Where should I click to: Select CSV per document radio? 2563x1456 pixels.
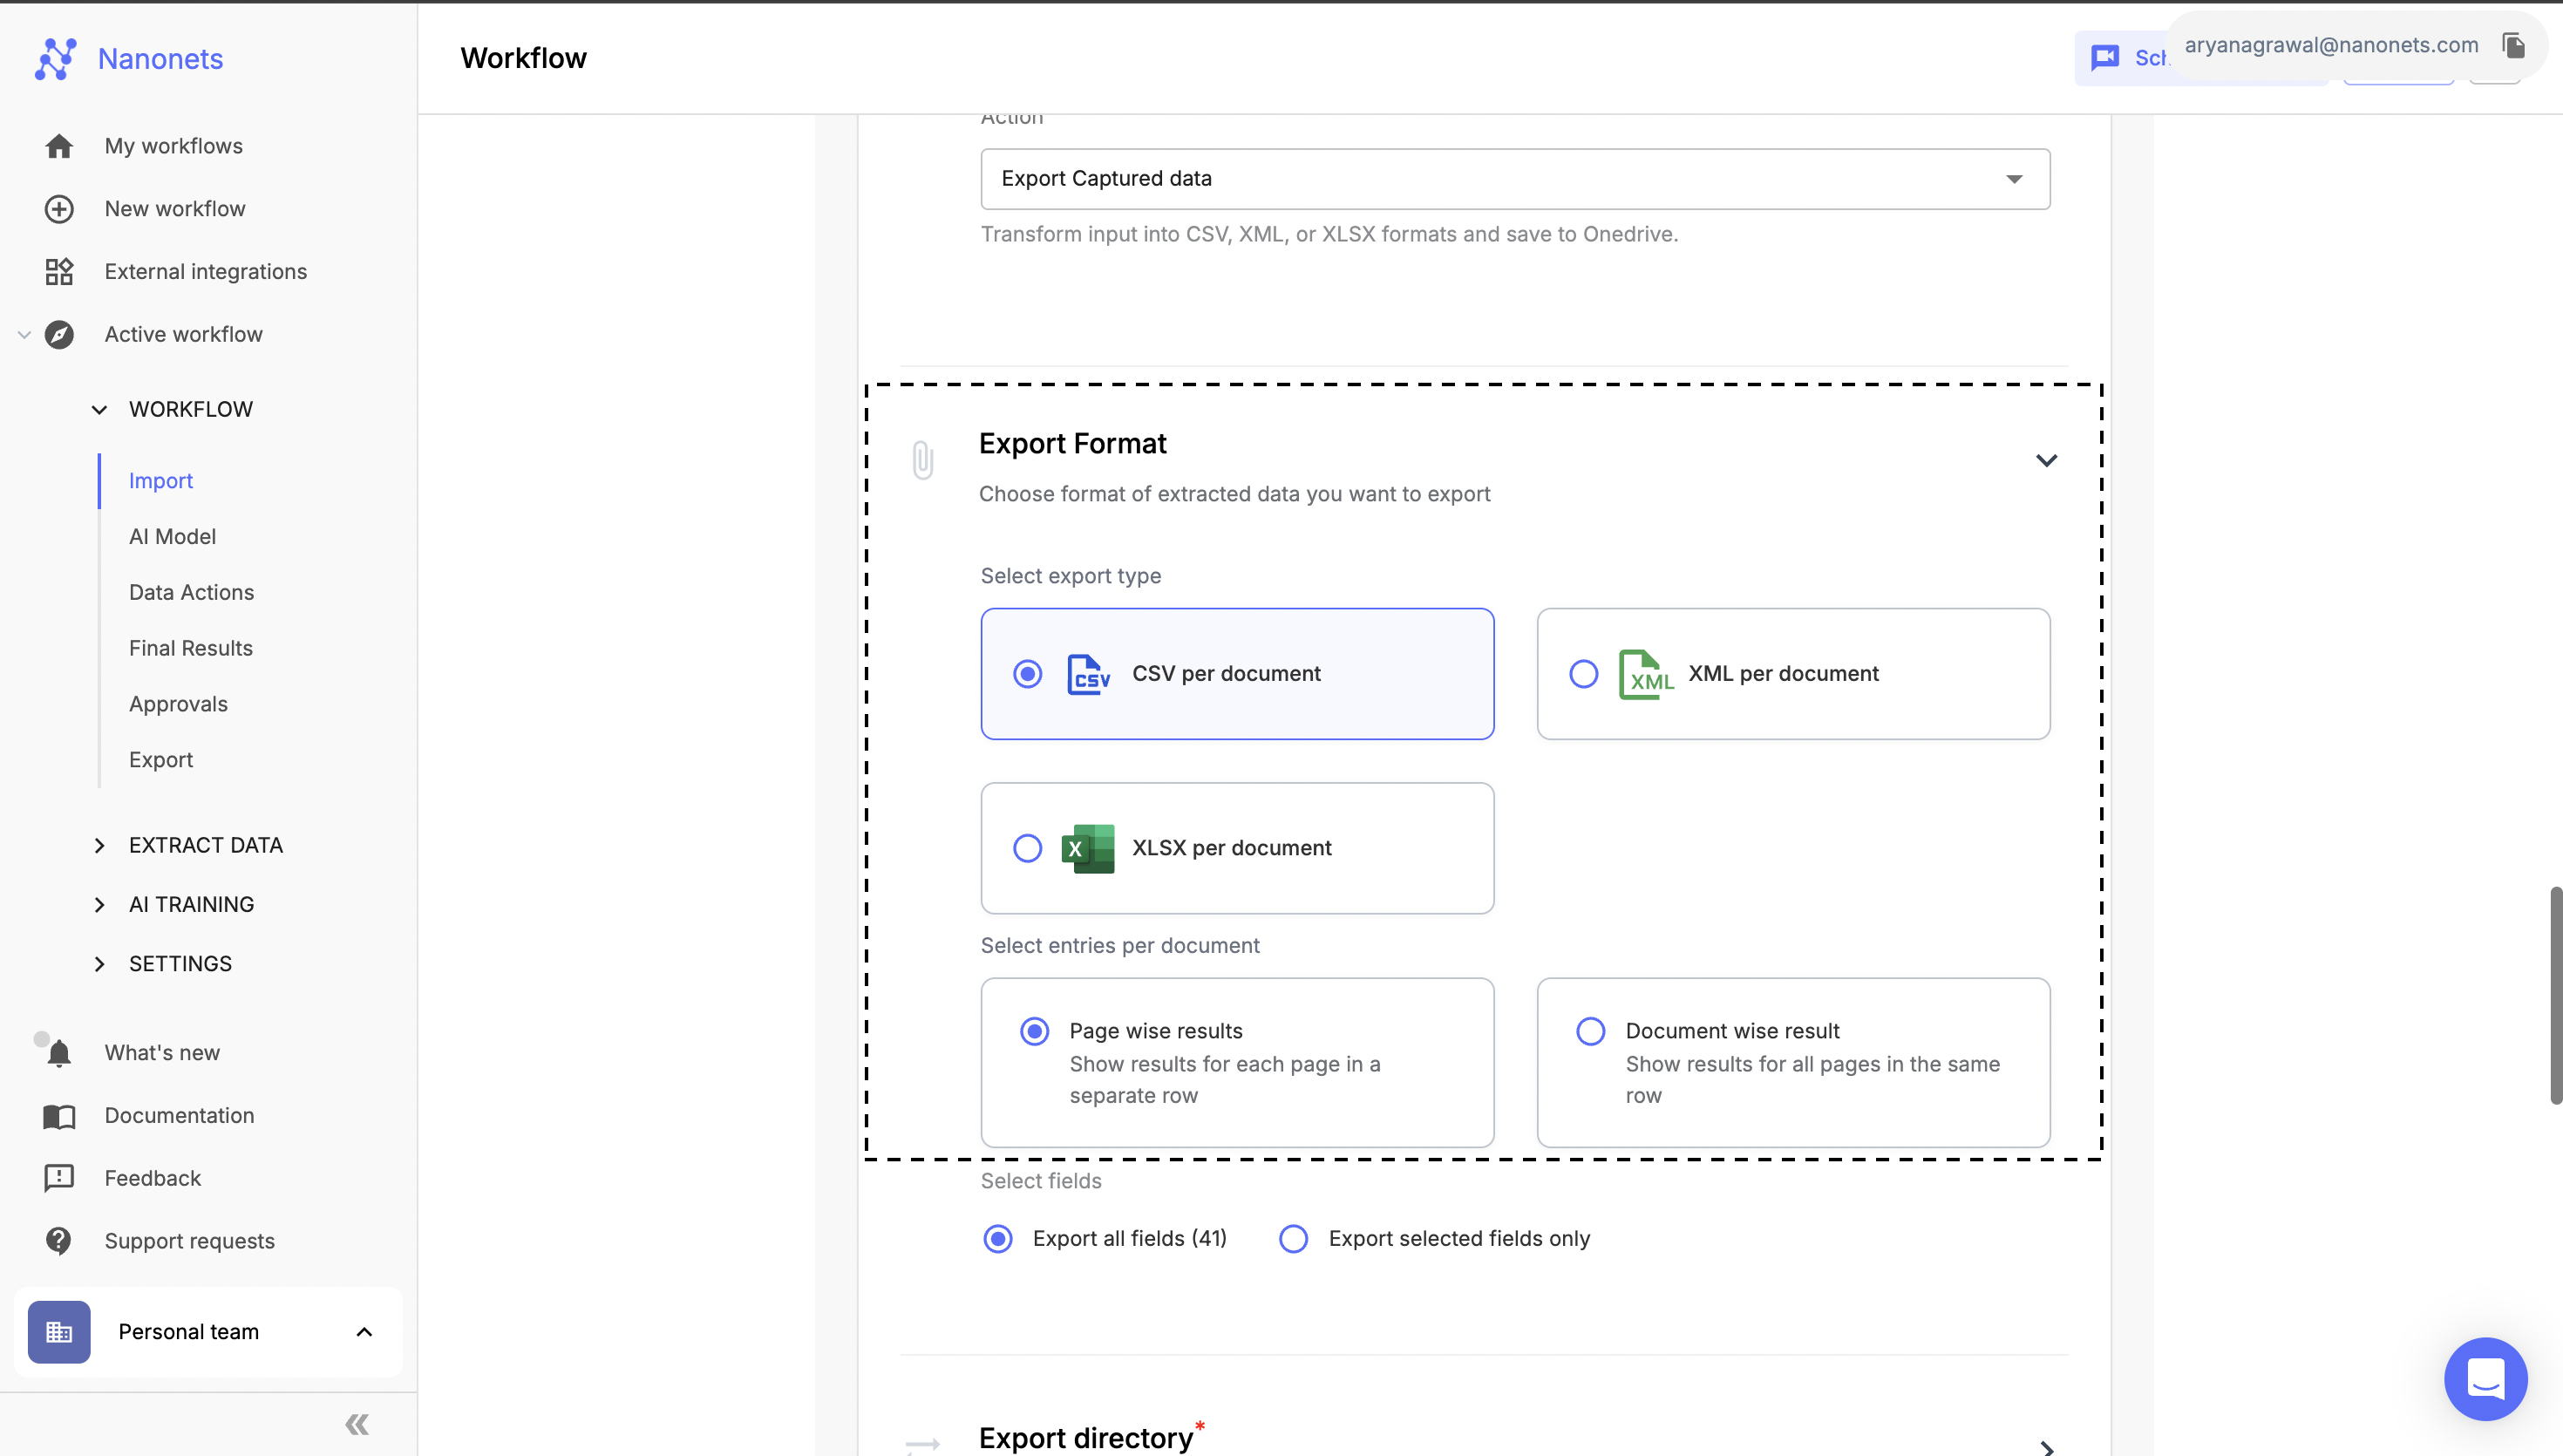1028,674
